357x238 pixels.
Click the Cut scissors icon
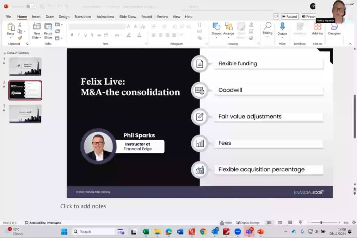click(x=20, y=25)
